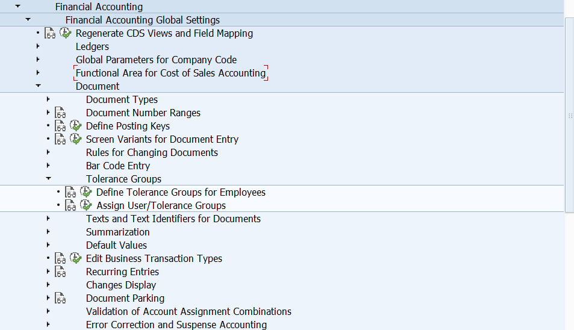Select Regenerate CDS Views and Field Mapping text
The width and height of the screenshot is (574, 330).
pos(164,33)
